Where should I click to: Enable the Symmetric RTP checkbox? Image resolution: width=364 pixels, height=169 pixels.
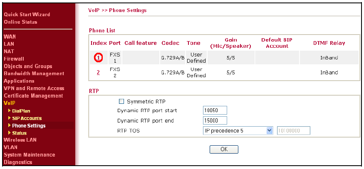(x=121, y=101)
